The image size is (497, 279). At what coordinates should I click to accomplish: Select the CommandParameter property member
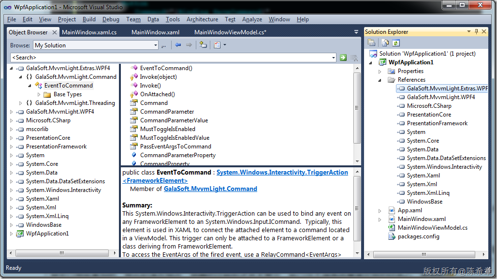(x=167, y=112)
